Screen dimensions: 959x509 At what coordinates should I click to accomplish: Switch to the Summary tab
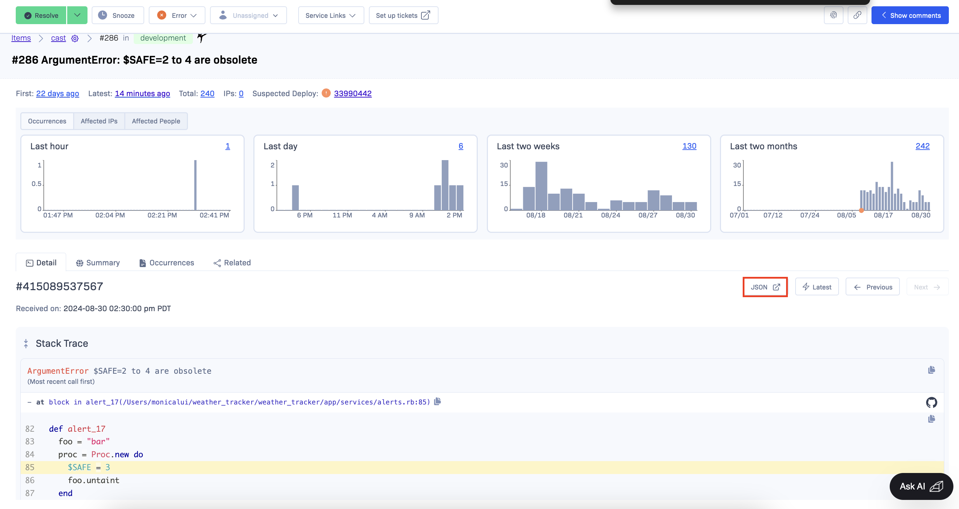98,263
